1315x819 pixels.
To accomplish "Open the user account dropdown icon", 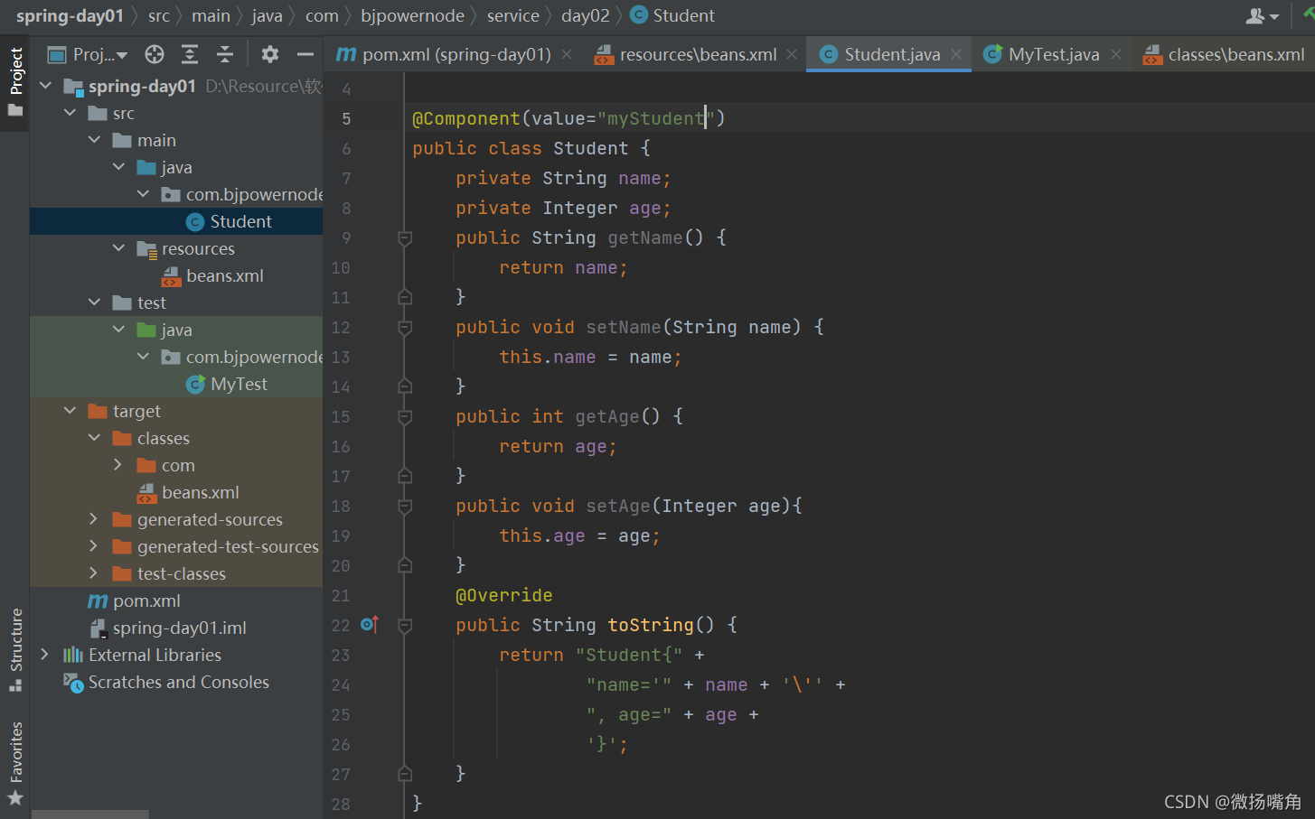I will click(1262, 15).
